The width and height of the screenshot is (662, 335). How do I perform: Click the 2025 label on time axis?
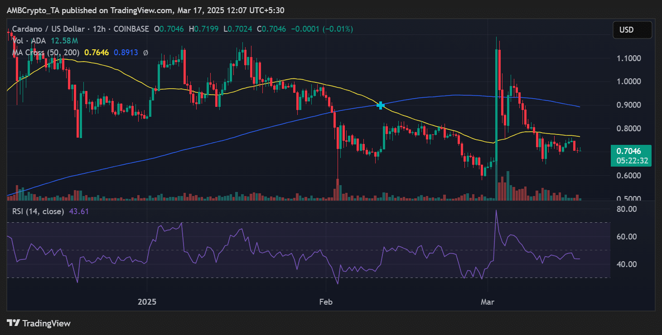pos(147,301)
